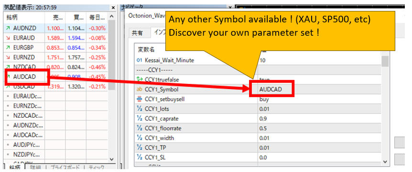Edit the CCY1_Symbol value AUDCAD
412x172 pixels.
(271, 90)
